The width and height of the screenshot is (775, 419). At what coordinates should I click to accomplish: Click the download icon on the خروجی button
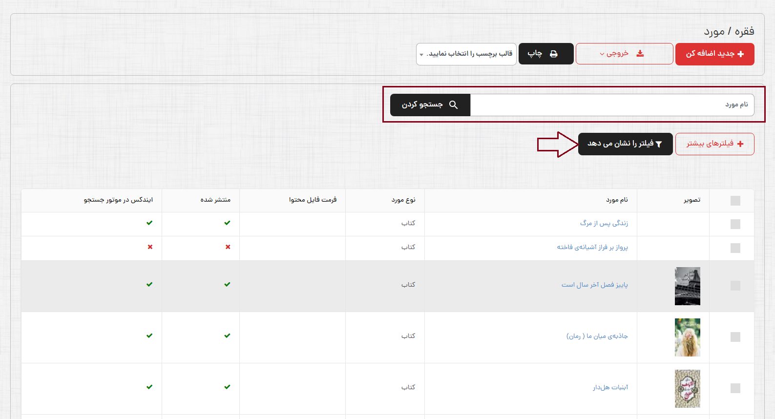640,54
